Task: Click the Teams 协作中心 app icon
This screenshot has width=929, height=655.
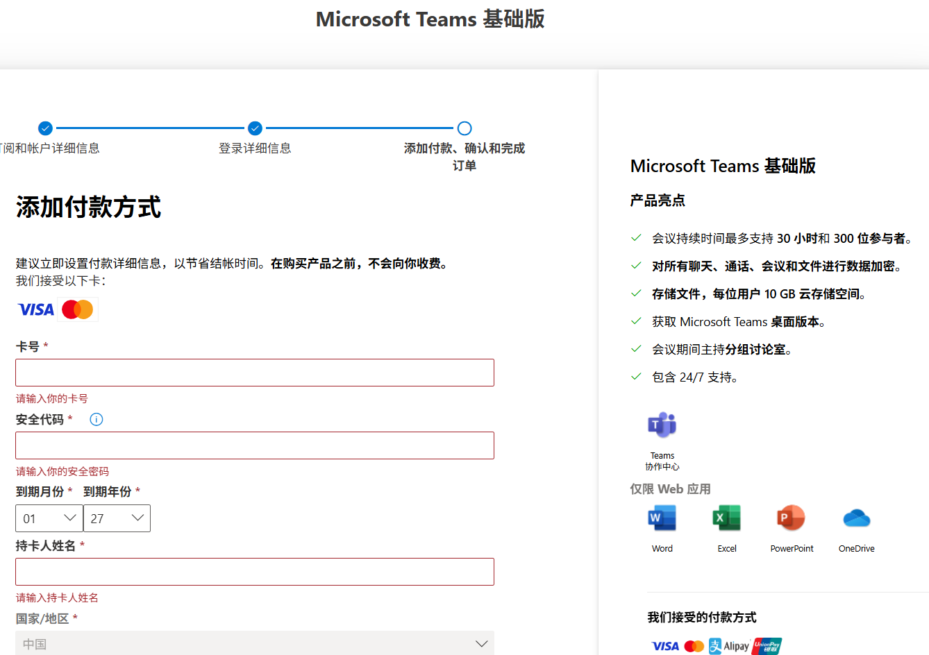Action: click(662, 425)
